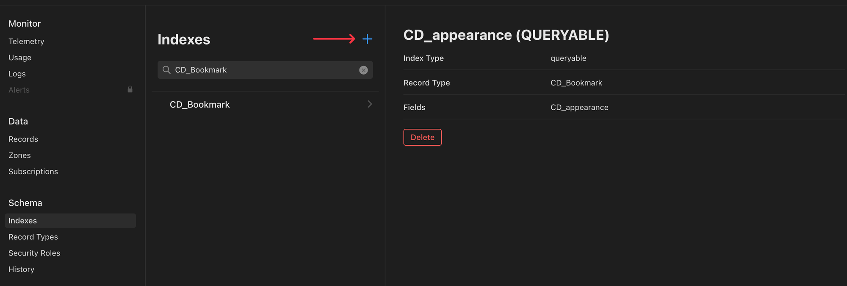This screenshot has height=286, width=847.
Task: Switch to Record Types
Action: pos(33,237)
